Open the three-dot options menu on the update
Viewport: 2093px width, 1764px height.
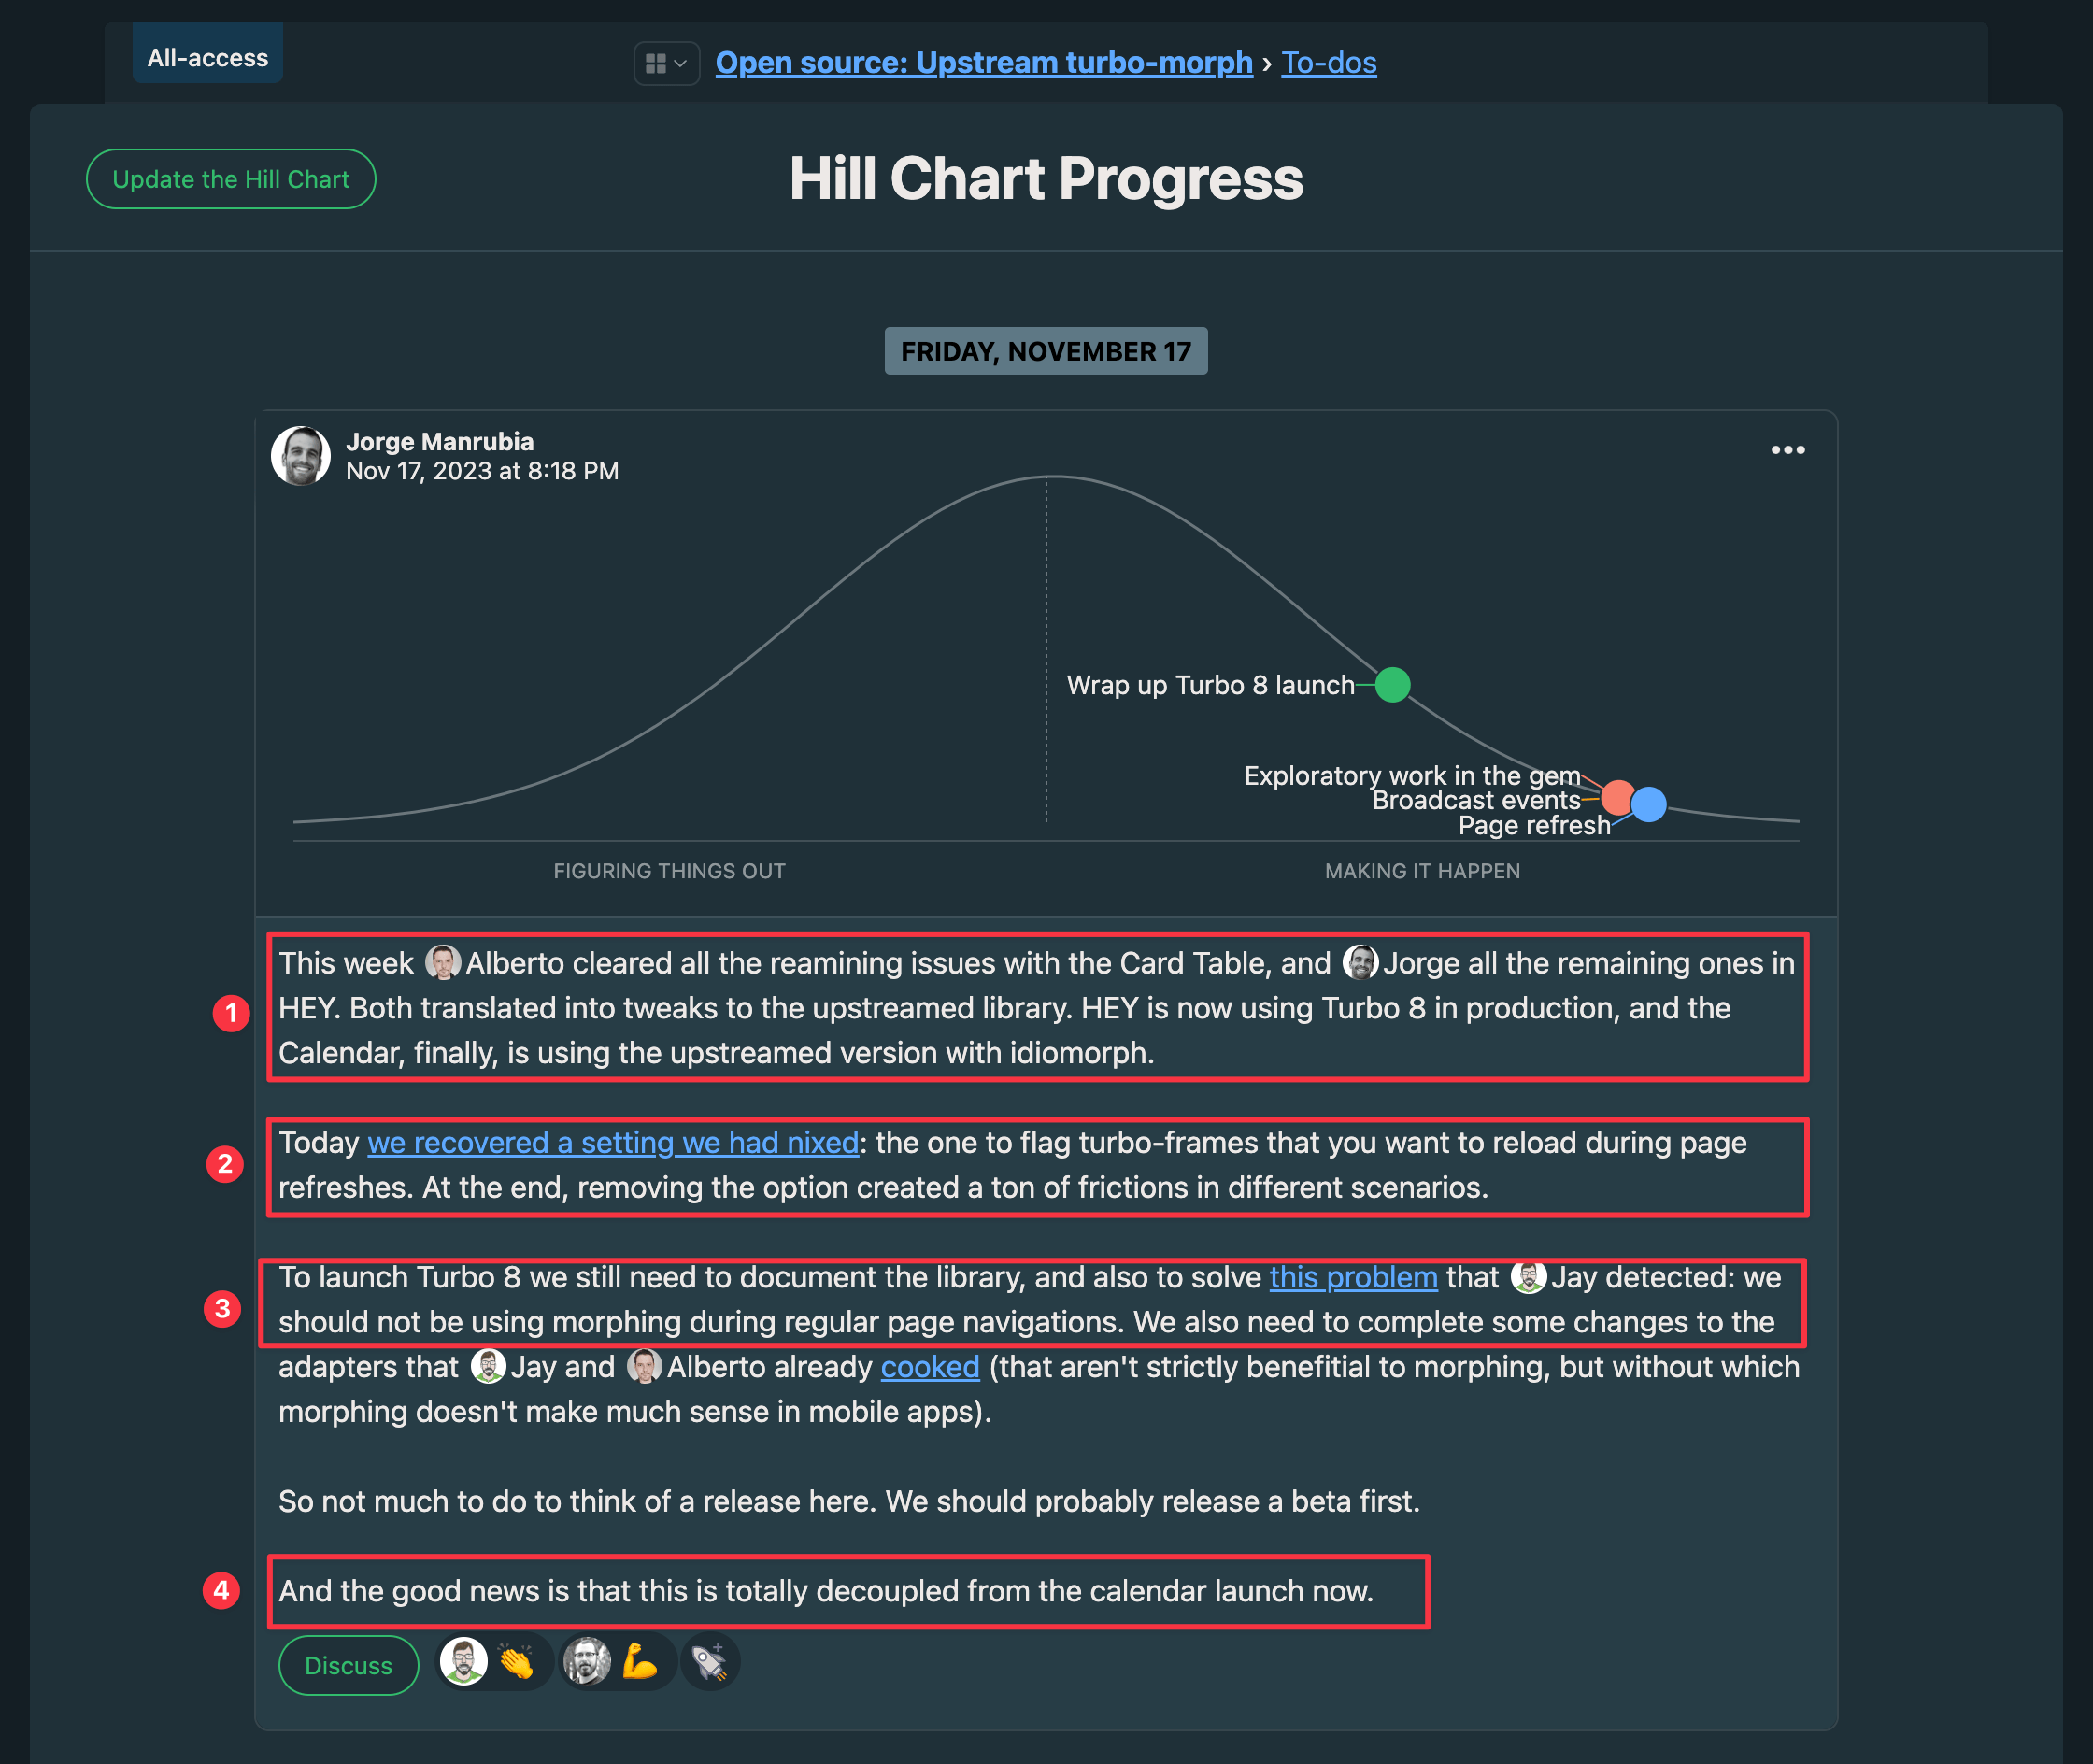(1787, 450)
